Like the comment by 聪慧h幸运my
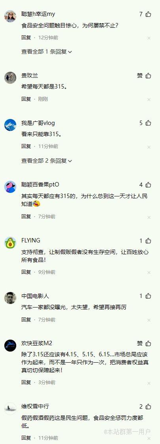Image resolution: width=160 pixels, height=444 pixels. point(148,14)
